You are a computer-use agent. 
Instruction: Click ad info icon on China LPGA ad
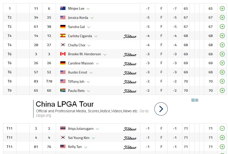193,100
